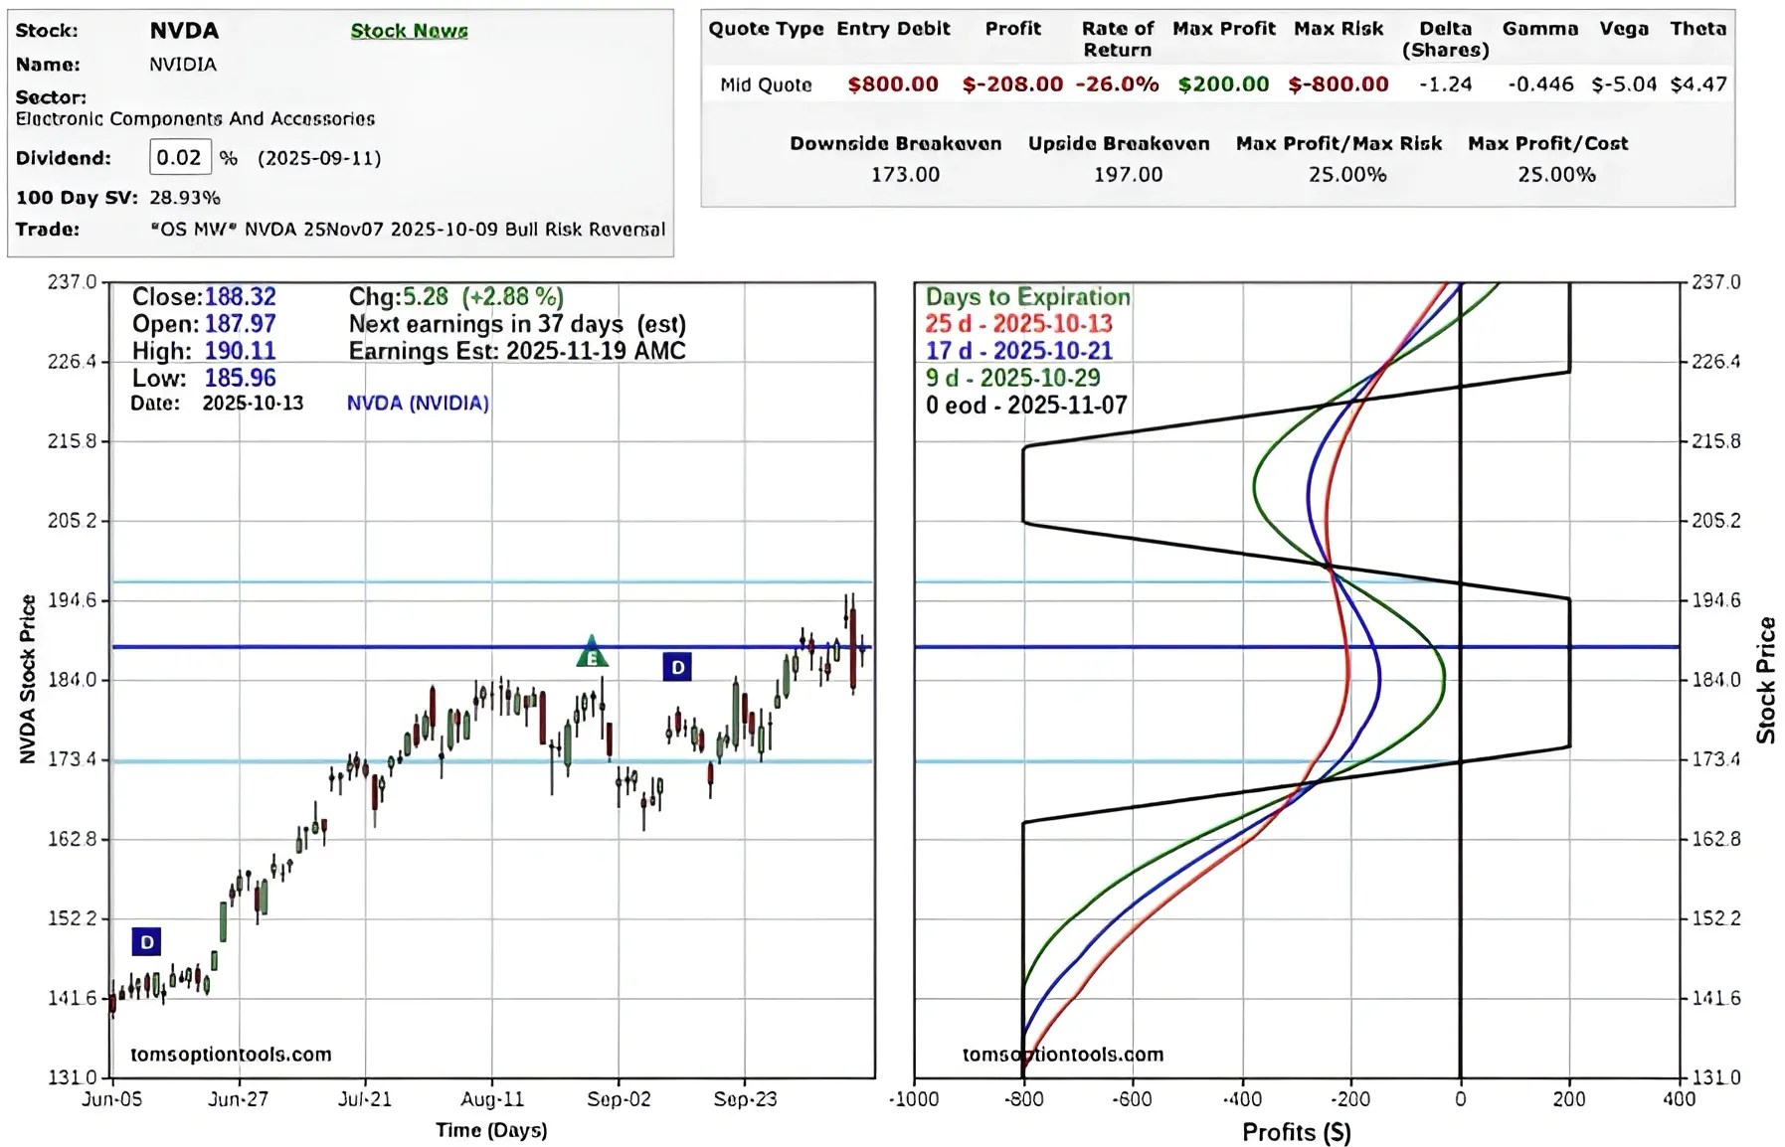Click the 'NVDA (NVIDIA)' chart title label
Screen dimensions: 1785x1147
[418, 404]
